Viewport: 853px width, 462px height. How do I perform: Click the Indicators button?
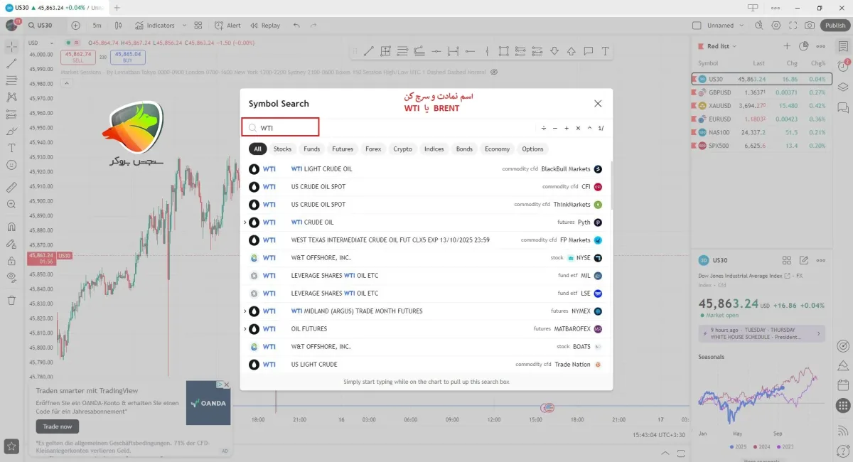point(154,26)
